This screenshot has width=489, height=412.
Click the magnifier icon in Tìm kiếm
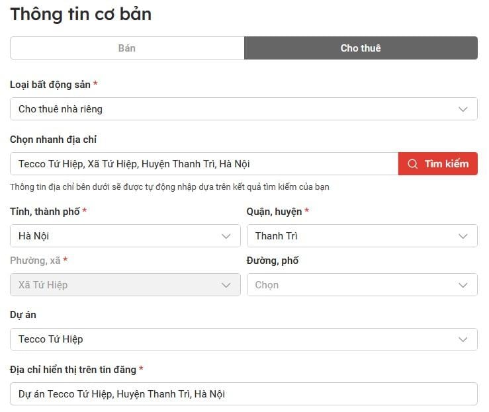[x=413, y=164]
